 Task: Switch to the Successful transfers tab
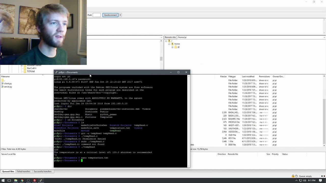[43, 172]
